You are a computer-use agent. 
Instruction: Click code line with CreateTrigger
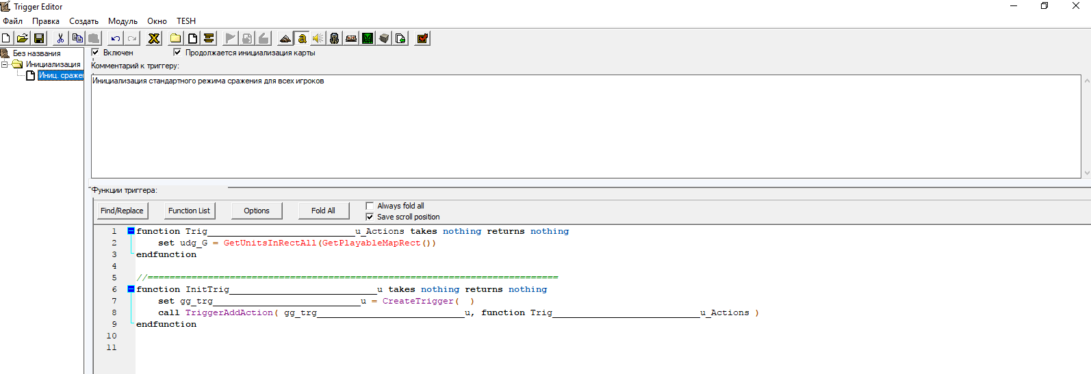coord(316,301)
